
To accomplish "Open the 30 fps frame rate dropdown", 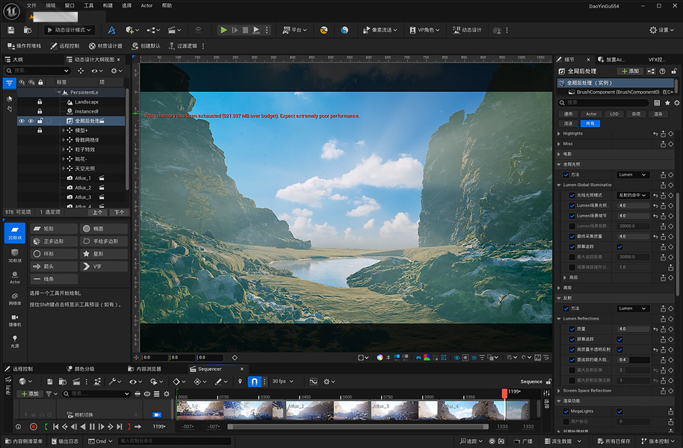I will (x=282, y=382).
